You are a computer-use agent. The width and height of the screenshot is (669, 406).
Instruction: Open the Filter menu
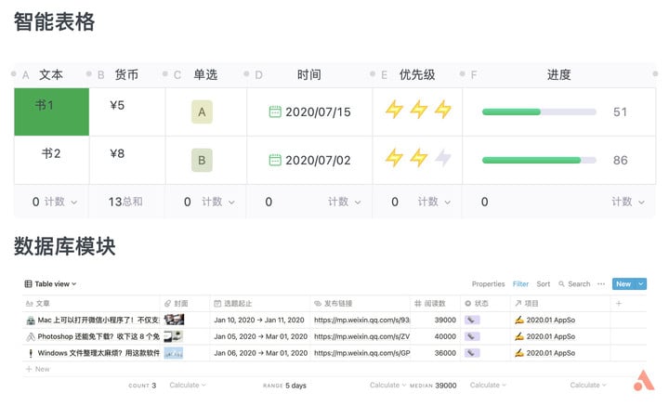point(520,284)
